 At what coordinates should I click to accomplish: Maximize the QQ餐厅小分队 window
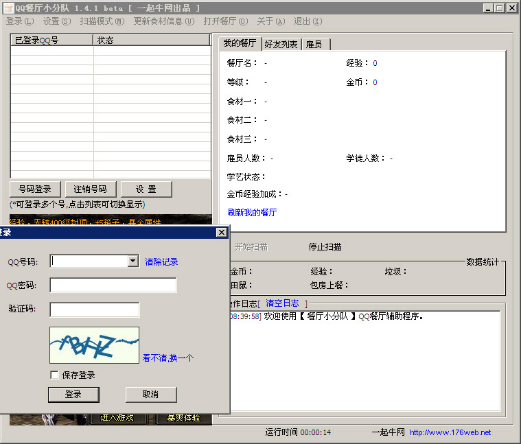[x=499, y=8]
